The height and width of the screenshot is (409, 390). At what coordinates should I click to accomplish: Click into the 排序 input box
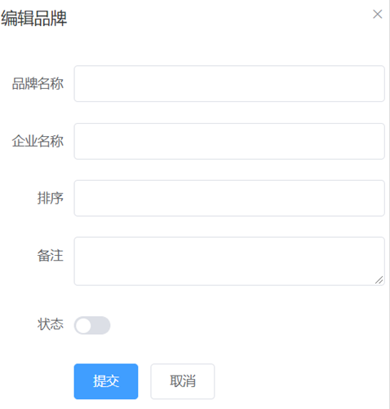pos(229,198)
